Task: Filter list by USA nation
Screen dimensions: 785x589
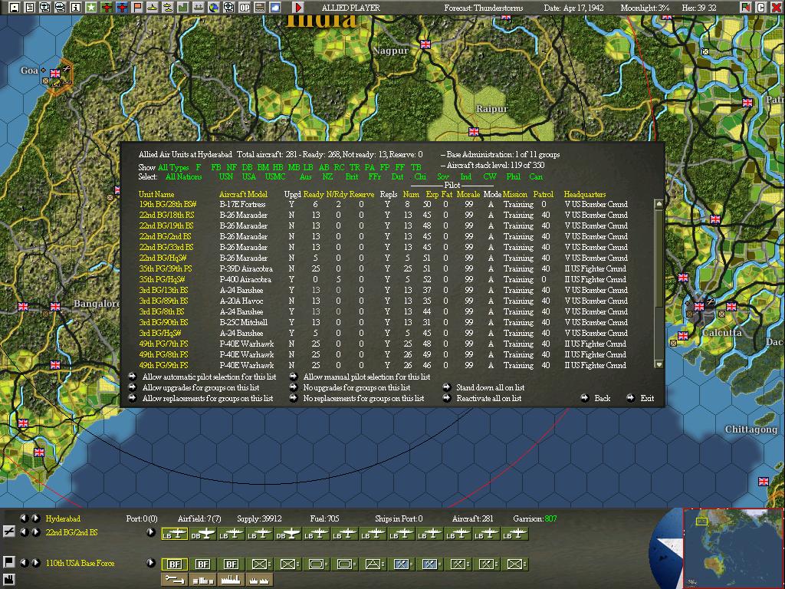Action: (249, 177)
